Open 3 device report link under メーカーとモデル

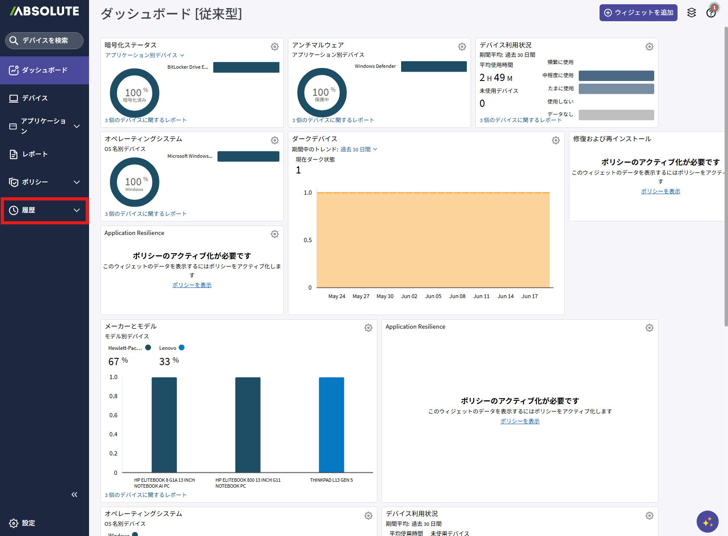click(x=146, y=495)
